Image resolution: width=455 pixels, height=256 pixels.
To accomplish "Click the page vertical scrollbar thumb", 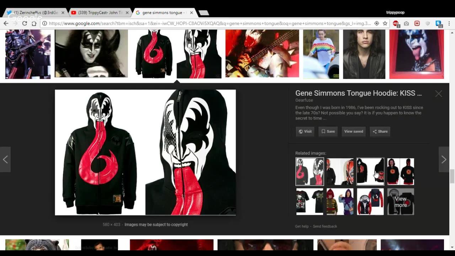I will coord(452,177).
